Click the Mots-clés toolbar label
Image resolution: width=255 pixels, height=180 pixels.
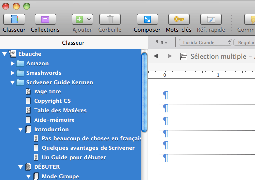pos(179,30)
